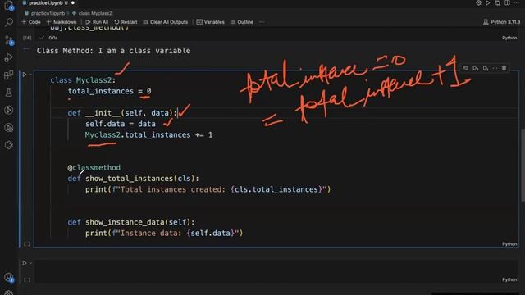Open the Accounts icon in activity bar
The width and height of the screenshot is (525, 295).
pos(9,277)
